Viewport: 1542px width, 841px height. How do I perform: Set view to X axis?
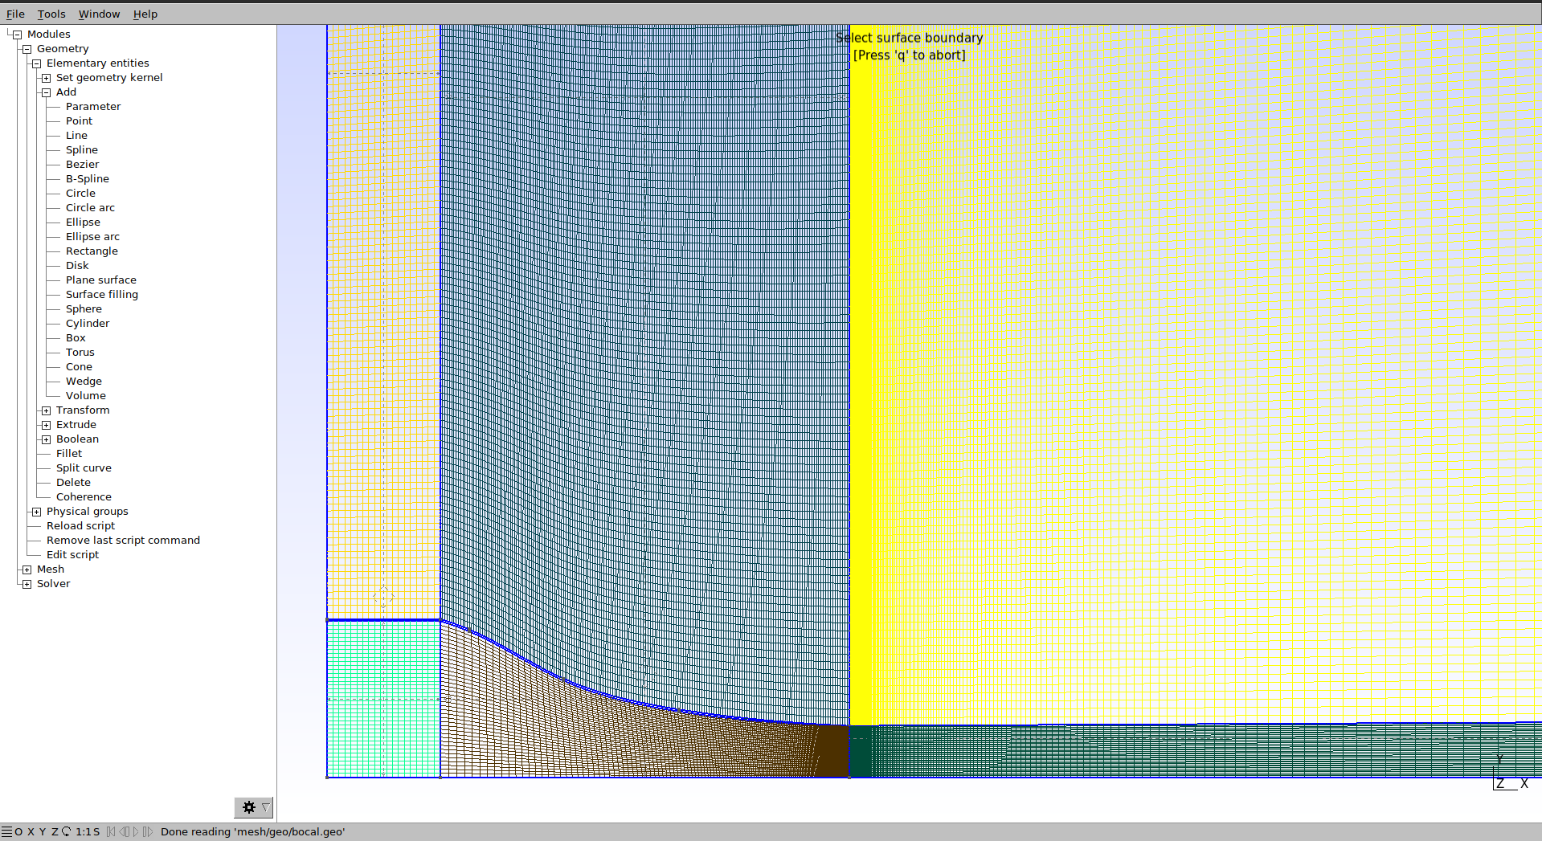point(31,831)
